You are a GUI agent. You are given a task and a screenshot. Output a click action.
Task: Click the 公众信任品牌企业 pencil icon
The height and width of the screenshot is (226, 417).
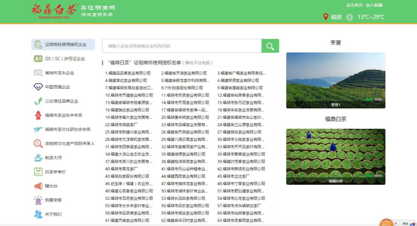(x=38, y=101)
